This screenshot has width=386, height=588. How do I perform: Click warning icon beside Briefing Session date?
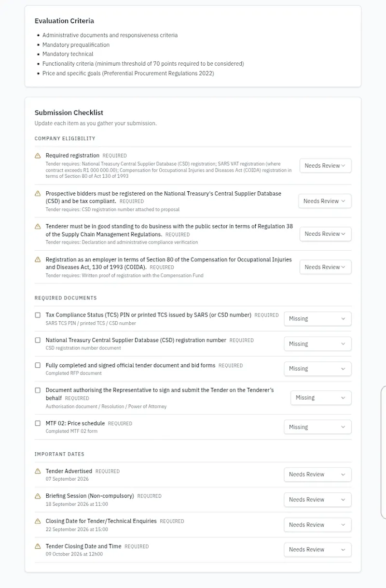click(x=38, y=496)
